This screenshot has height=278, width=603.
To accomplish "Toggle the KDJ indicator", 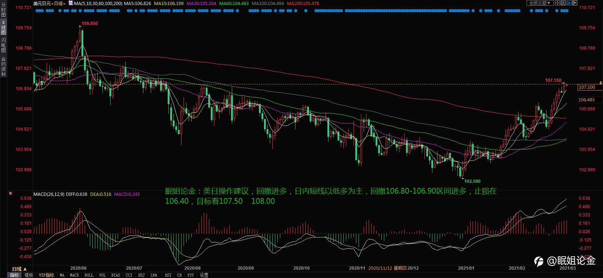I will pos(141,275).
